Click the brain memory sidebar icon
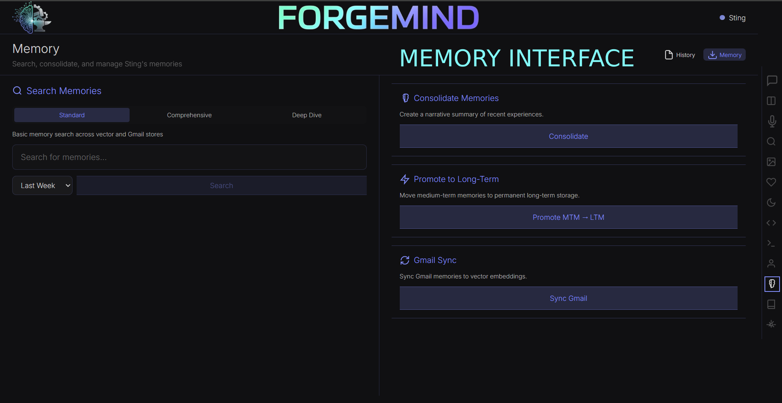782x403 pixels. tap(772, 284)
